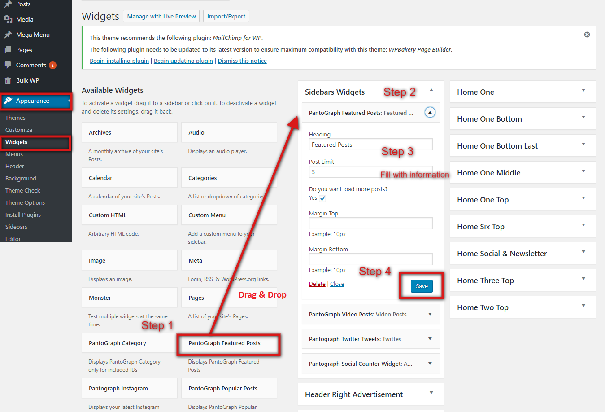605x412 pixels.
Task: Click the Delete widget link
Action: [x=317, y=284]
